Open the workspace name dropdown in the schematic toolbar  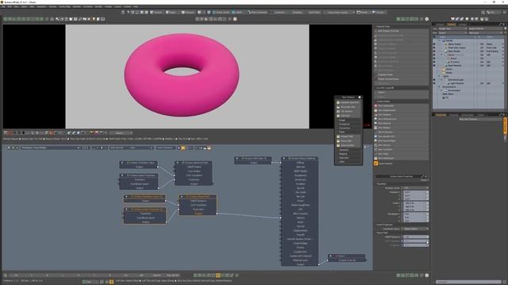click(x=50, y=148)
